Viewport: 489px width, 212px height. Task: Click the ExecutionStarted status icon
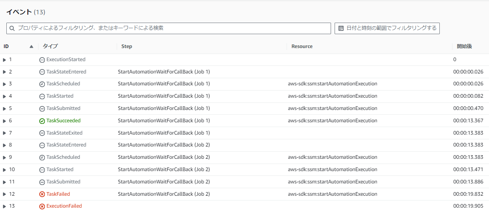42,60
